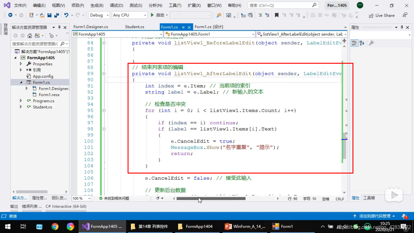The width and height of the screenshot is (414, 233).
Task: Click the Save All toolbar icon
Action: click(56, 15)
